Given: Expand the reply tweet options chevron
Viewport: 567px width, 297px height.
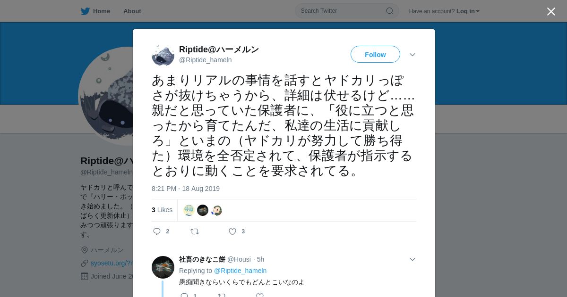Looking at the screenshot, I should point(412,259).
